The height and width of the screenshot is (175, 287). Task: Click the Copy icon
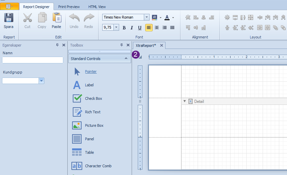[x=42, y=18]
